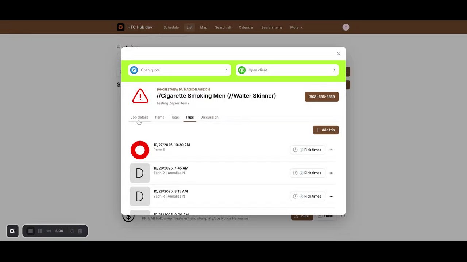Click the rewind icon in the recorder bar
467x262 pixels.
tap(49, 231)
